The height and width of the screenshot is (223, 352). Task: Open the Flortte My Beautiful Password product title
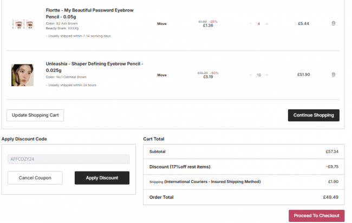coord(89,14)
